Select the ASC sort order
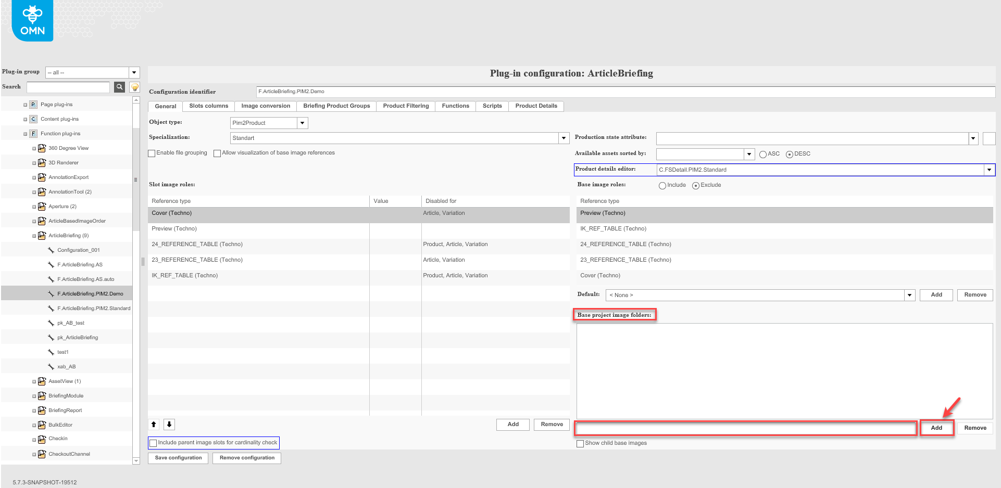 [x=763, y=155]
